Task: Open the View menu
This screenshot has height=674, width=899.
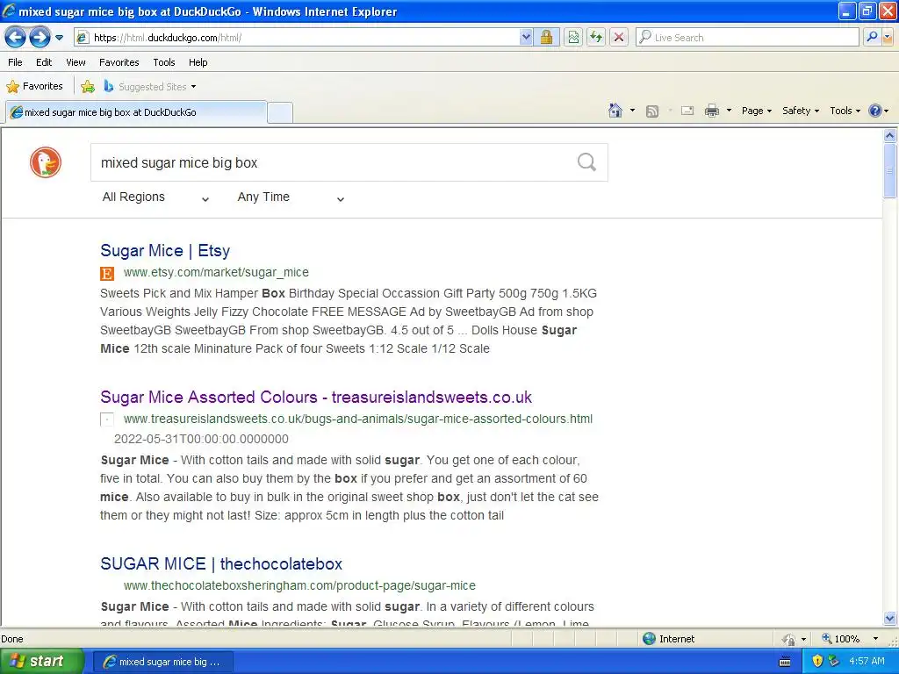Action: pyautogui.click(x=76, y=62)
